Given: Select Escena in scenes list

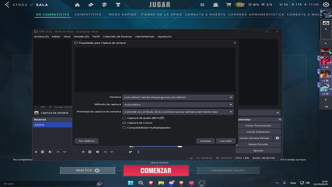Looking at the screenshot, I should click(x=52, y=125).
